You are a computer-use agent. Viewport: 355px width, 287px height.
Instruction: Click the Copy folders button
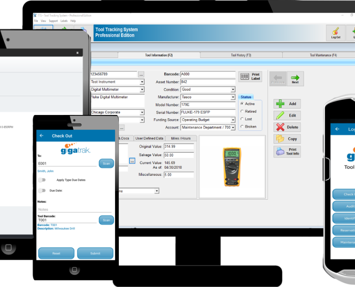(x=287, y=139)
